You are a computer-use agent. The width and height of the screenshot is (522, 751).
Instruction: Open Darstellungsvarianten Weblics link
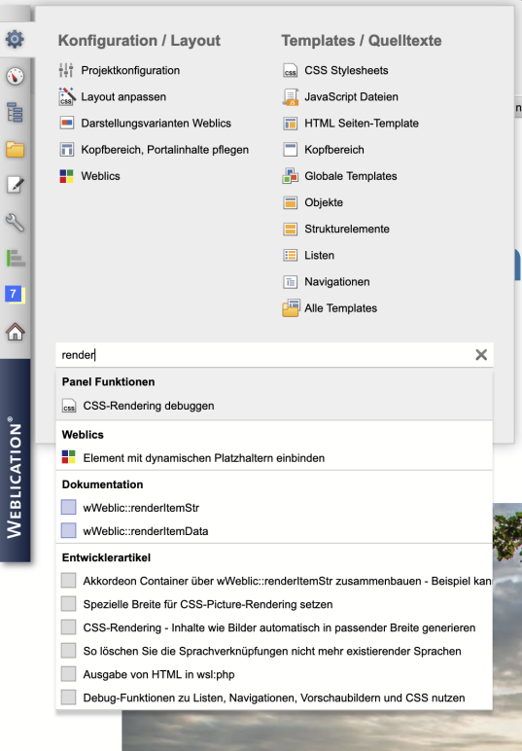point(156,124)
